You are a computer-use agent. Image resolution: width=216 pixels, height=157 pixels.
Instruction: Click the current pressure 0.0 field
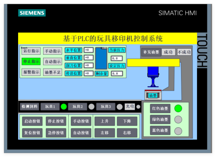coord(117,58)
